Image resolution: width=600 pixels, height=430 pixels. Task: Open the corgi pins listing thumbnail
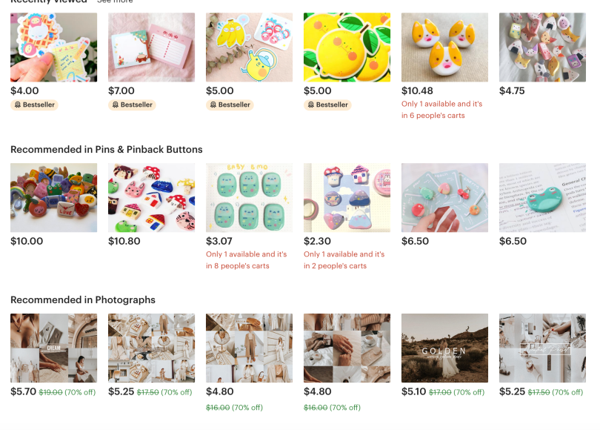[x=444, y=47]
